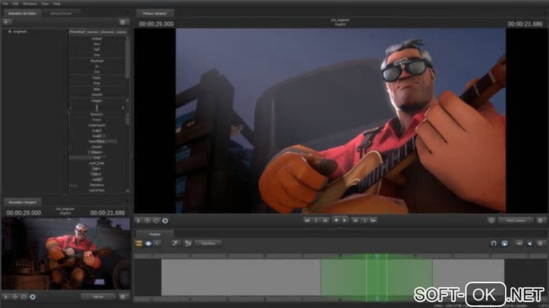
Task: Open panel options arrow beside Secondary Viewport tab
Action: pyautogui.click(x=127, y=202)
